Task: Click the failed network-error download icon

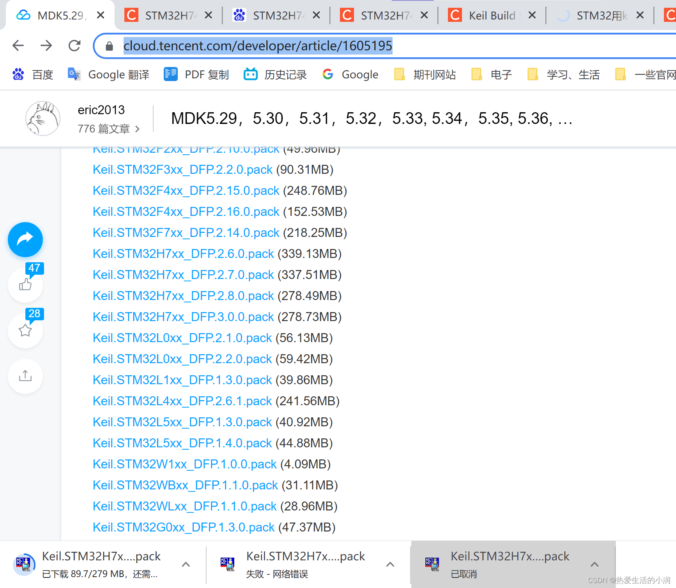Action: tap(228, 564)
